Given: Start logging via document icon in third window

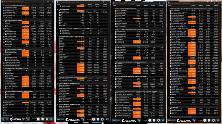Looking at the screenshot, I should pos(154,120).
